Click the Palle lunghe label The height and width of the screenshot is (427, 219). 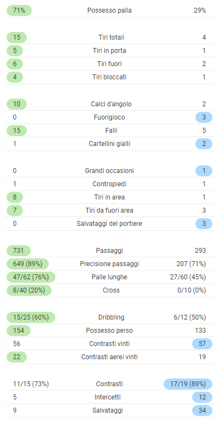109,277
